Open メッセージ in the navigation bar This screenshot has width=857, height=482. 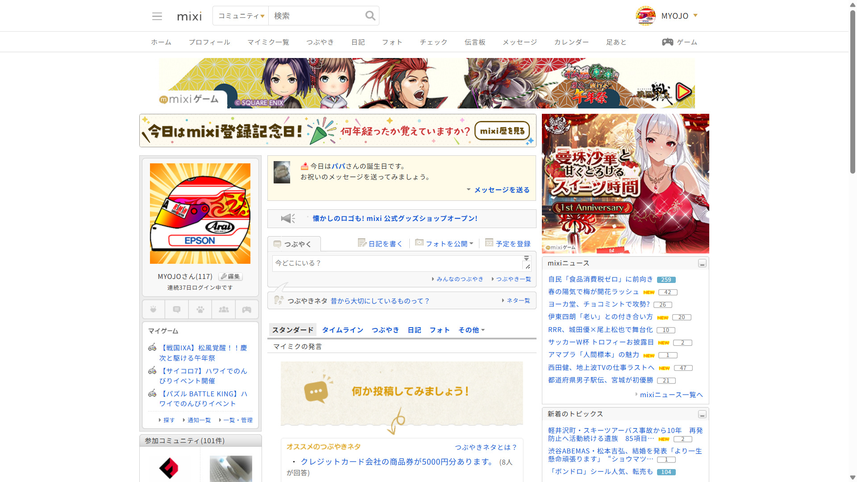click(520, 42)
